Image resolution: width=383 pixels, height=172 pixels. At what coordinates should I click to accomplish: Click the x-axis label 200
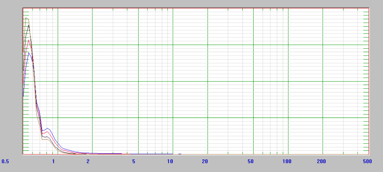point(322,162)
